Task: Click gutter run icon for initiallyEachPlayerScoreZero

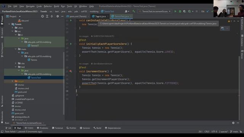Action: click(71, 44)
